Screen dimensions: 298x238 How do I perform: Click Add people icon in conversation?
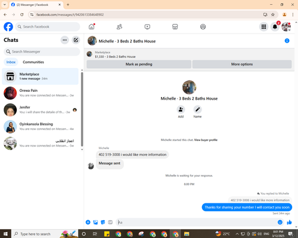(x=181, y=110)
